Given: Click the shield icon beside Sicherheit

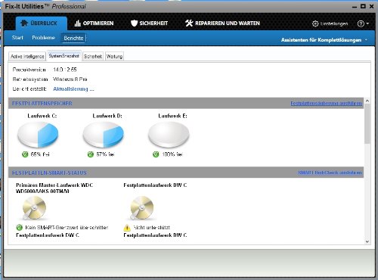Looking at the screenshot, I should pyautogui.click(x=134, y=23).
